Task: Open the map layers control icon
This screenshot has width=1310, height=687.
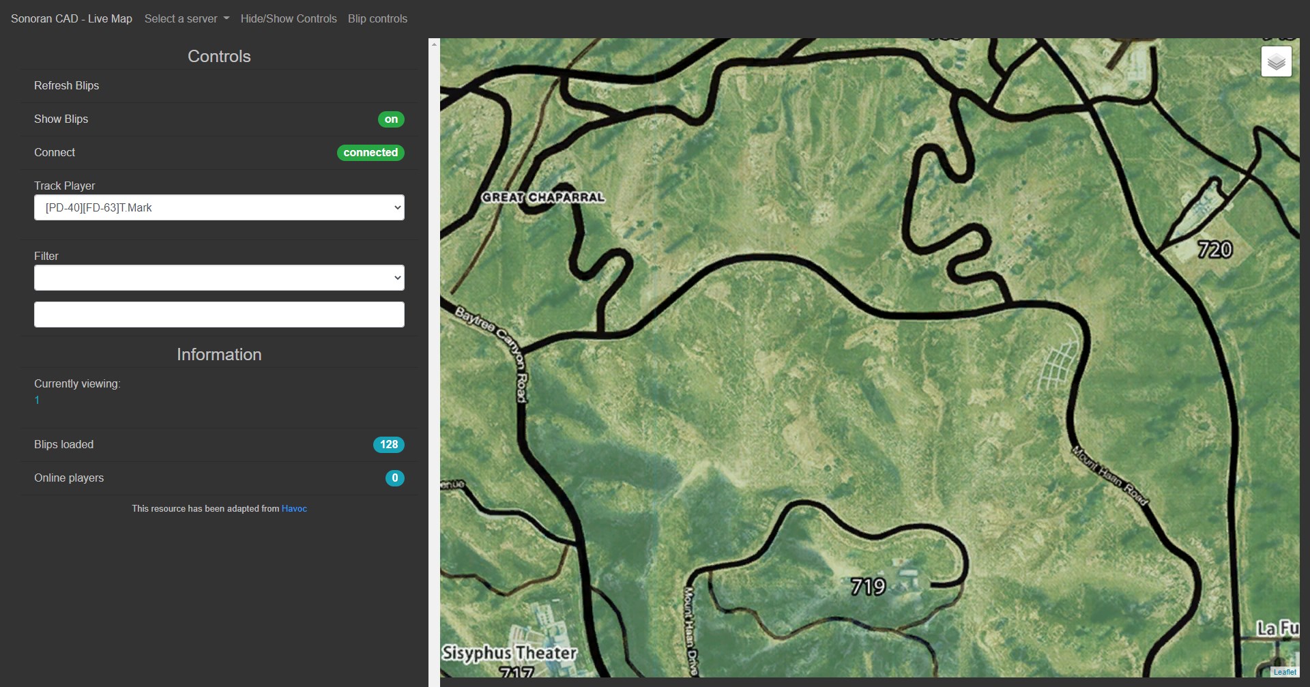Action: pyautogui.click(x=1276, y=62)
